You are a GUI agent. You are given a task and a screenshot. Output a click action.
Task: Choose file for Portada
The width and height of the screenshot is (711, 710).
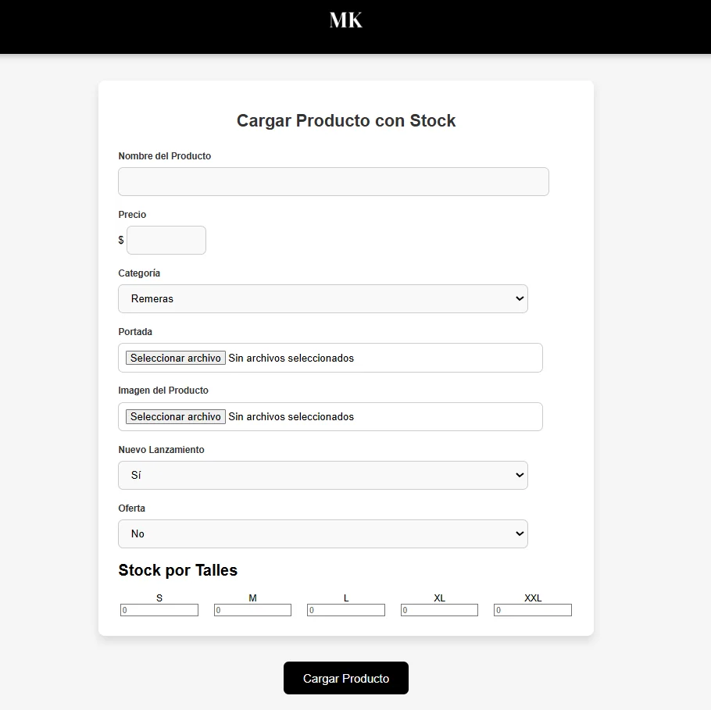click(176, 358)
